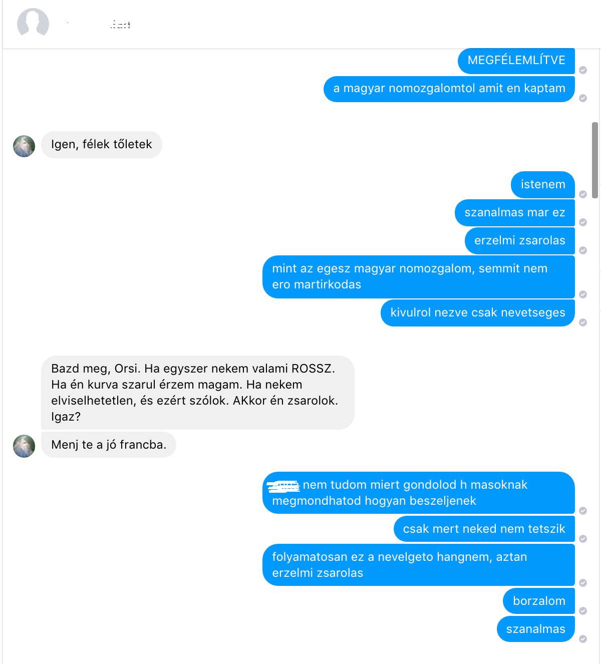Click delivered checkmark next to final 'szanalmas'

pyautogui.click(x=583, y=639)
